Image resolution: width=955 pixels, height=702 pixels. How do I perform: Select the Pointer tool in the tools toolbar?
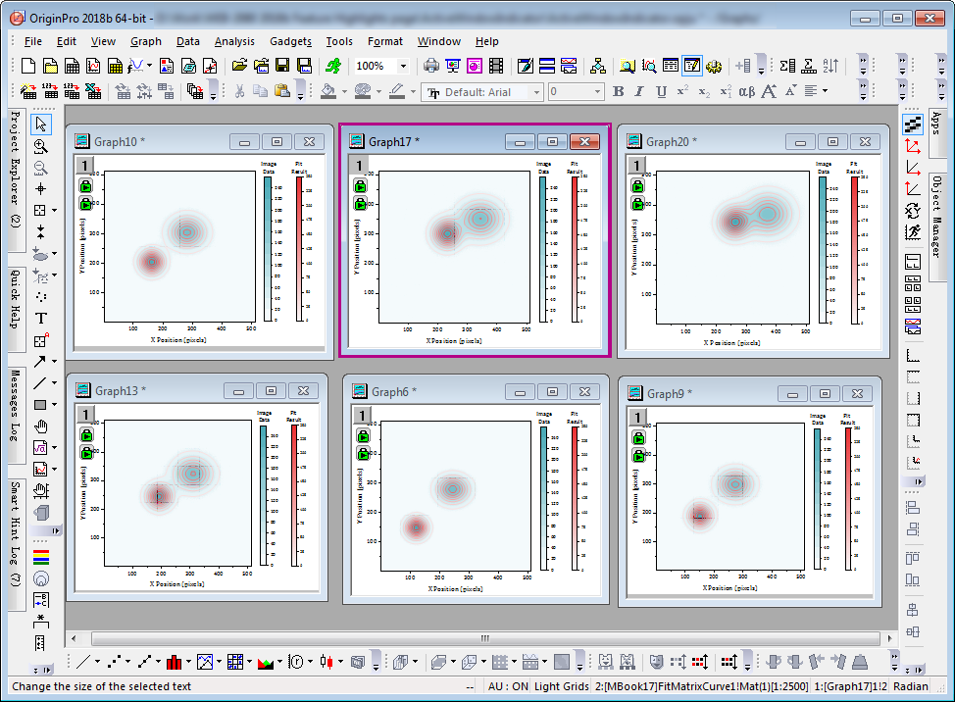pyautogui.click(x=41, y=125)
